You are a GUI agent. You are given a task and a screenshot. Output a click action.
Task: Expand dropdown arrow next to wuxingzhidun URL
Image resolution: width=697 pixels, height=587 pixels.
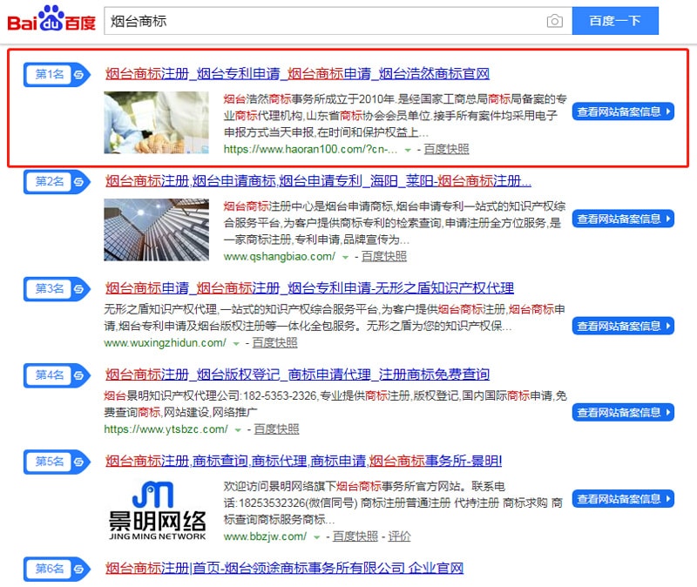(236, 344)
